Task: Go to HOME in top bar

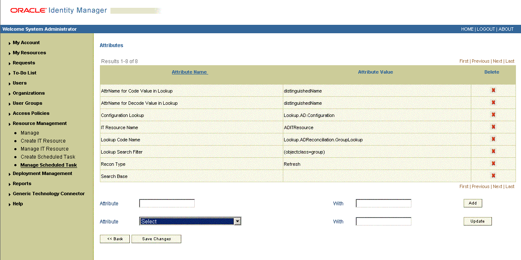Action: 467,29
